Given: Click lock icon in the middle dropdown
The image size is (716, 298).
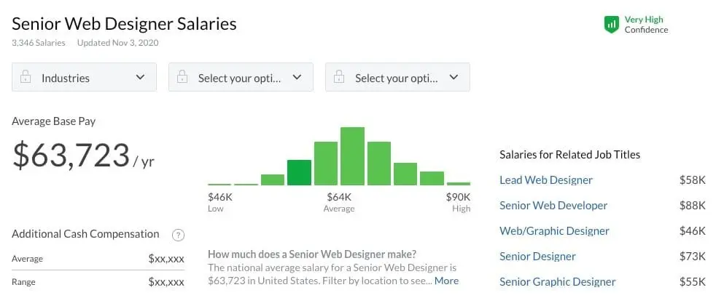Looking at the screenshot, I should coord(182,78).
